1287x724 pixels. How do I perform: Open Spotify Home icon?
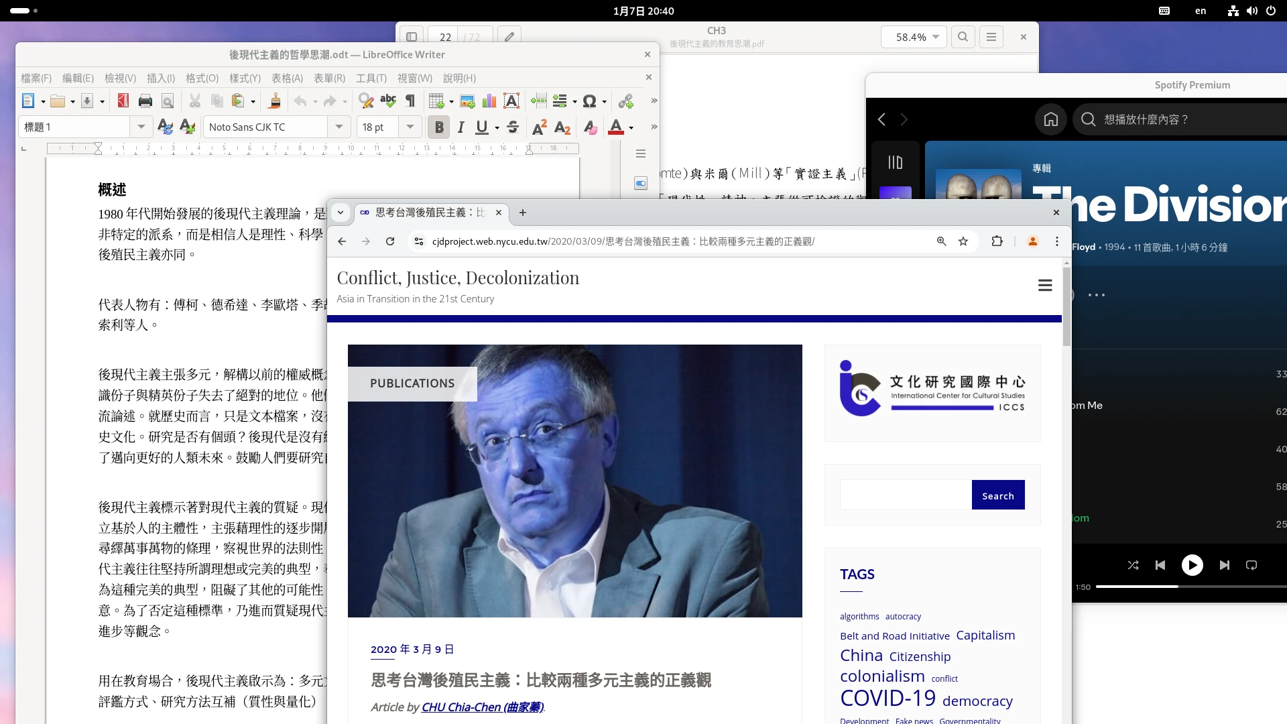(x=1050, y=119)
